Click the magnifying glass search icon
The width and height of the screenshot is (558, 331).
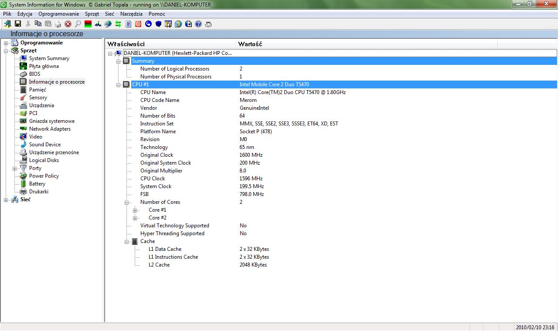(x=78, y=24)
